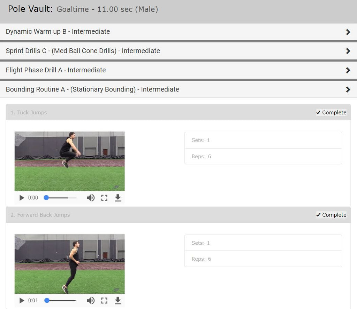Download the Forward Back Jumps video
Image resolution: width=357 pixels, height=309 pixels.
[x=118, y=300]
